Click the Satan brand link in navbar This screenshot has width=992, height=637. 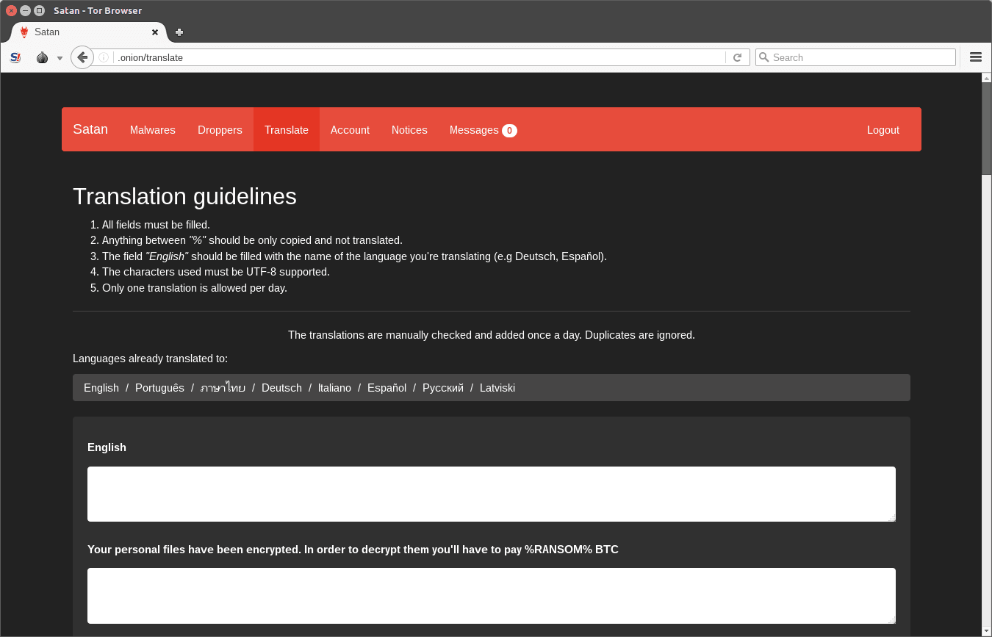[90, 129]
